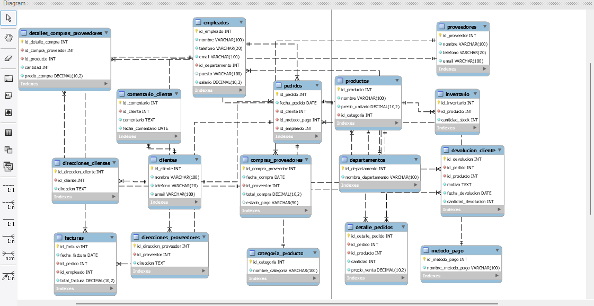Choose the new table tool
The height and width of the screenshot is (306, 594).
[x=8, y=133]
